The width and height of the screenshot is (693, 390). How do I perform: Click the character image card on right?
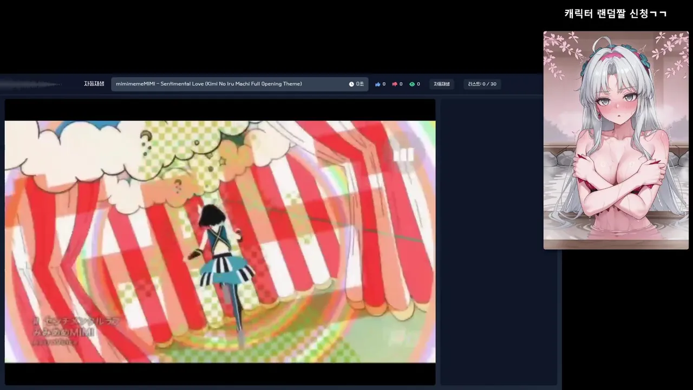(616, 140)
